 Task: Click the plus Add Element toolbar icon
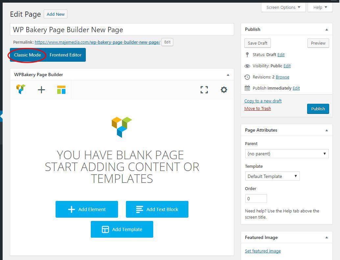click(41, 90)
